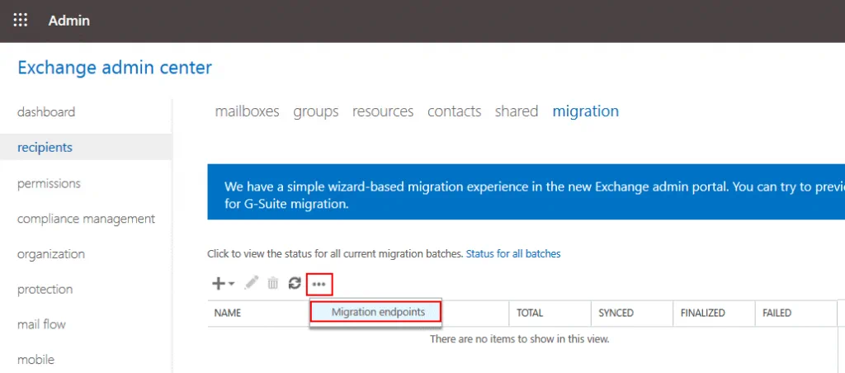Click the plus icon to add a migration batch
The width and height of the screenshot is (845, 373).
click(x=219, y=284)
